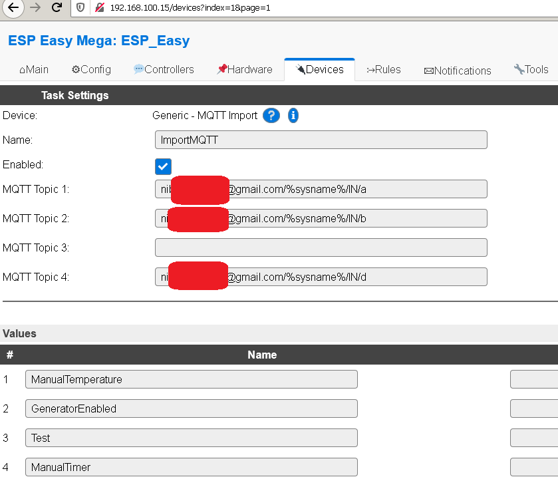The width and height of the screenshot is (558, 485).
Task: Open the Notifications tab
Action: [x=458, y=71]
